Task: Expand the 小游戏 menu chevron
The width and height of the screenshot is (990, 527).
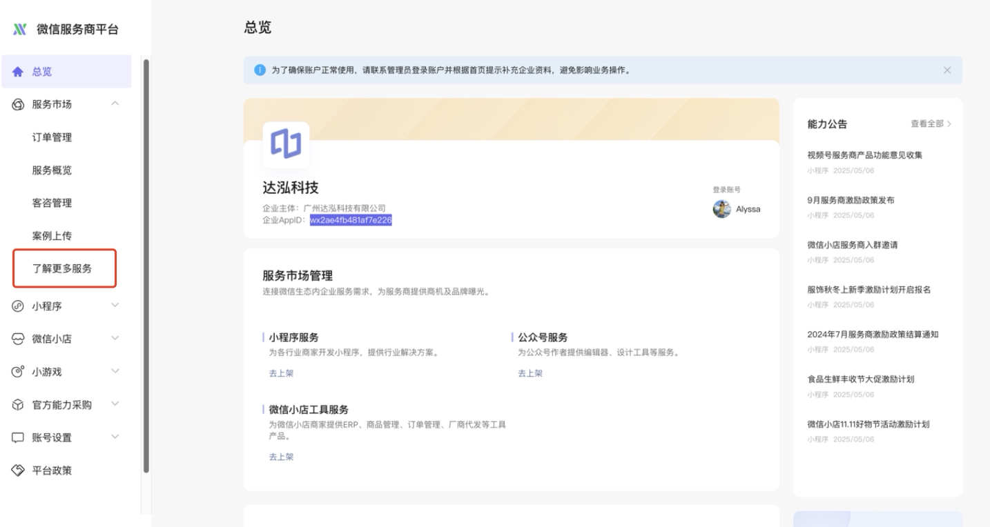Action: point(115,372)
